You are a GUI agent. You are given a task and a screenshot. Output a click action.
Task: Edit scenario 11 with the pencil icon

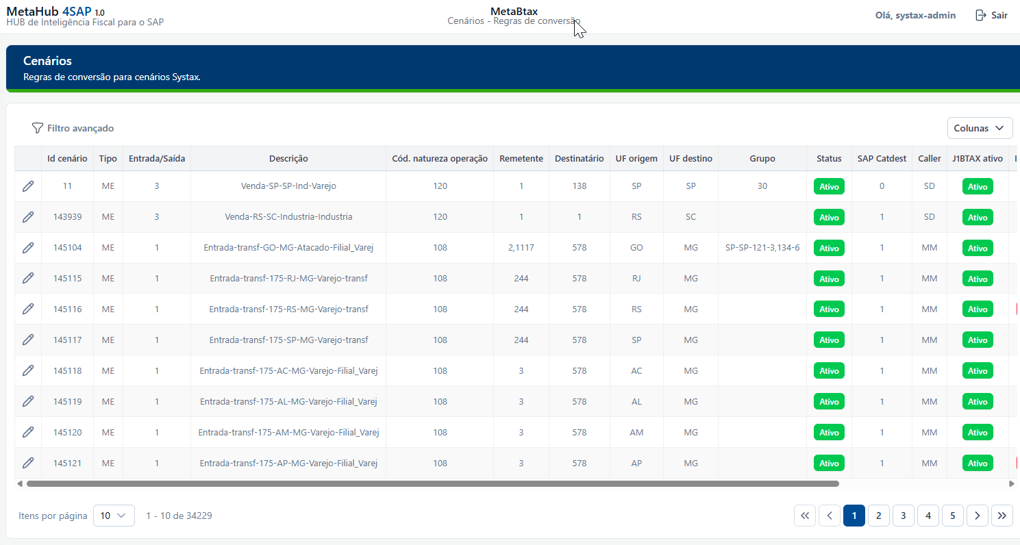[x=28, y=186]
